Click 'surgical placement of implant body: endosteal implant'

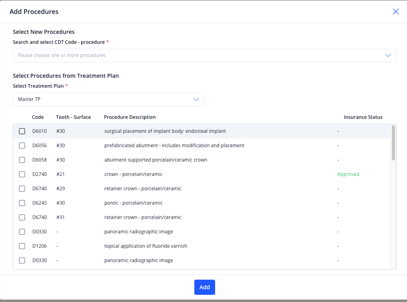pos(165,131)
